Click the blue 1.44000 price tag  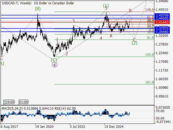(x=162, y=18)
